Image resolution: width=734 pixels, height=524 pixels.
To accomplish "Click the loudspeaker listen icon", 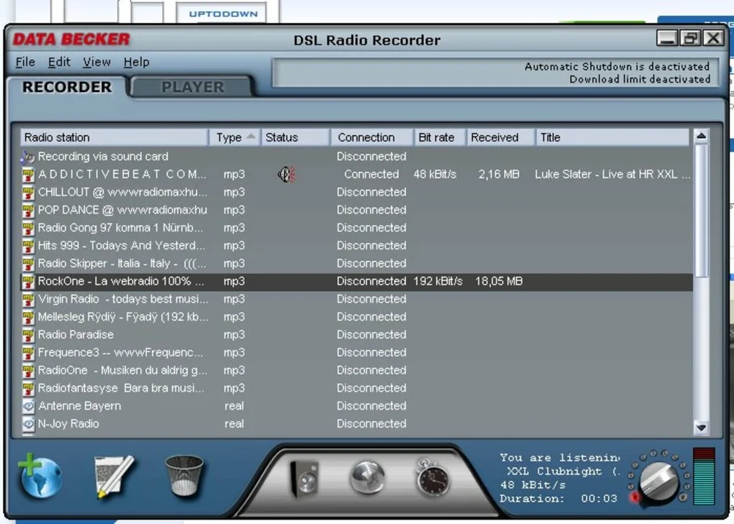I will coord(304,478).
